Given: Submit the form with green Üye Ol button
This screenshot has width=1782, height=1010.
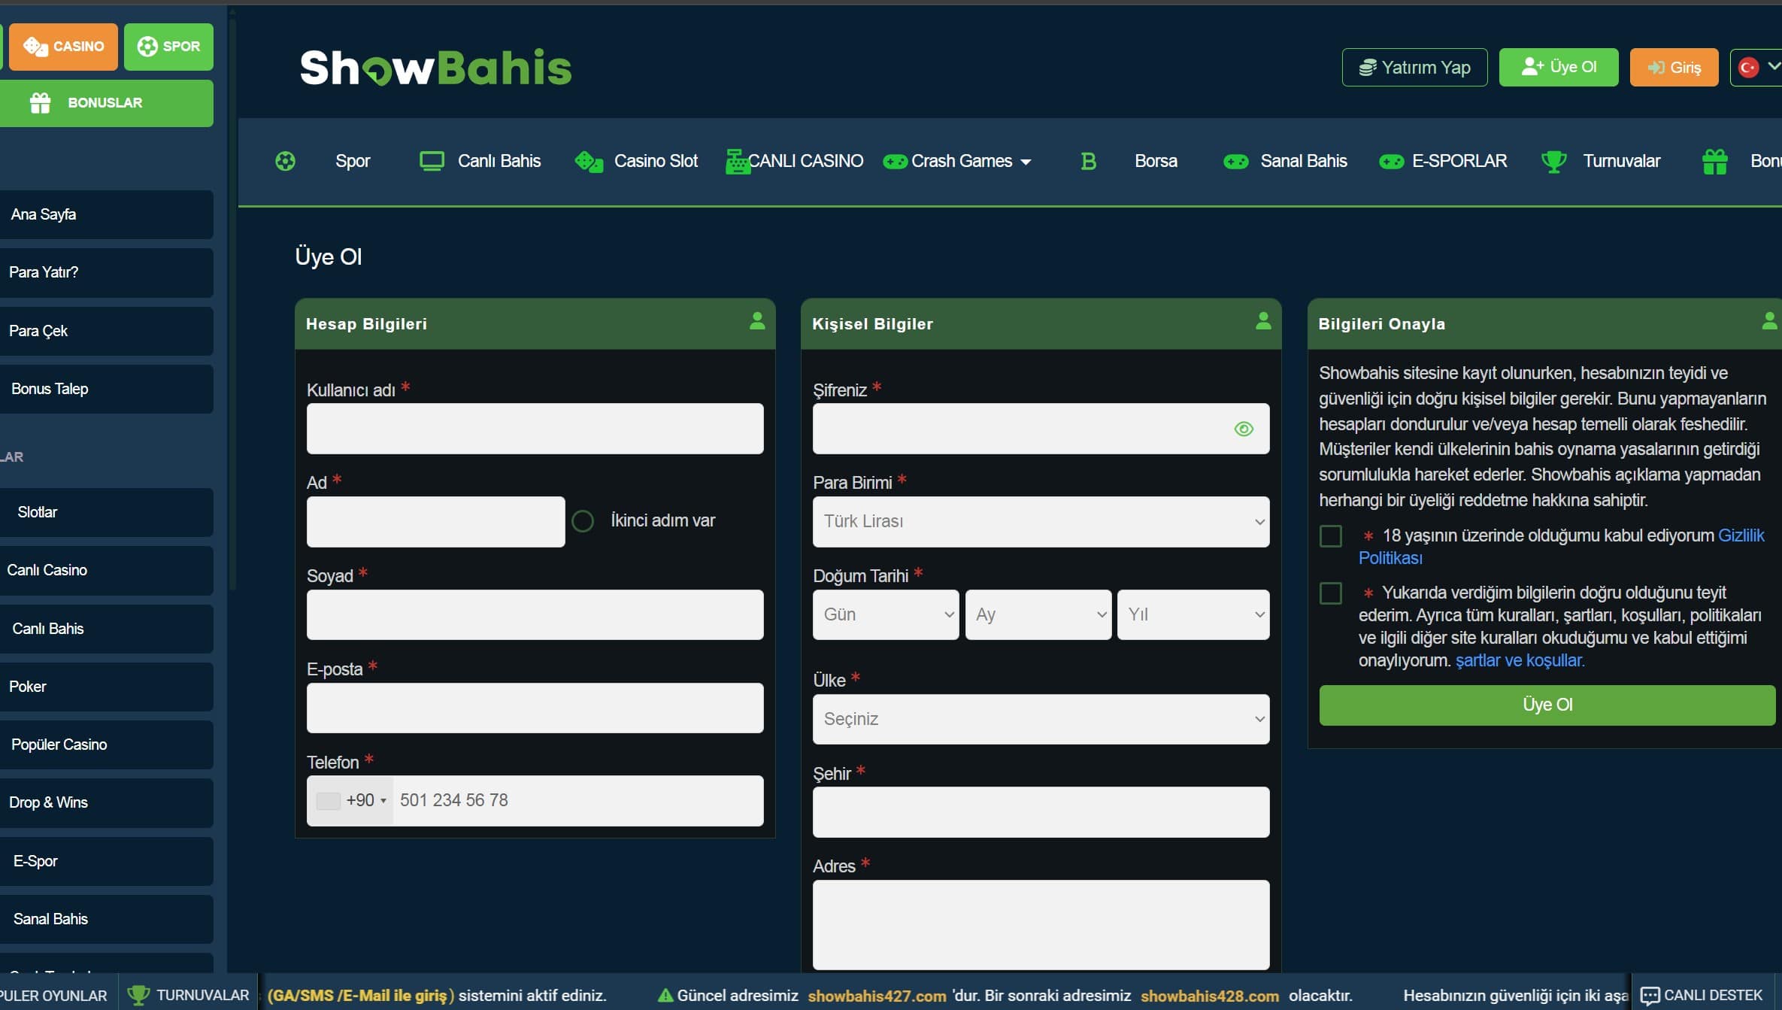Looking at the screenshot, I should coord(1547,705).
